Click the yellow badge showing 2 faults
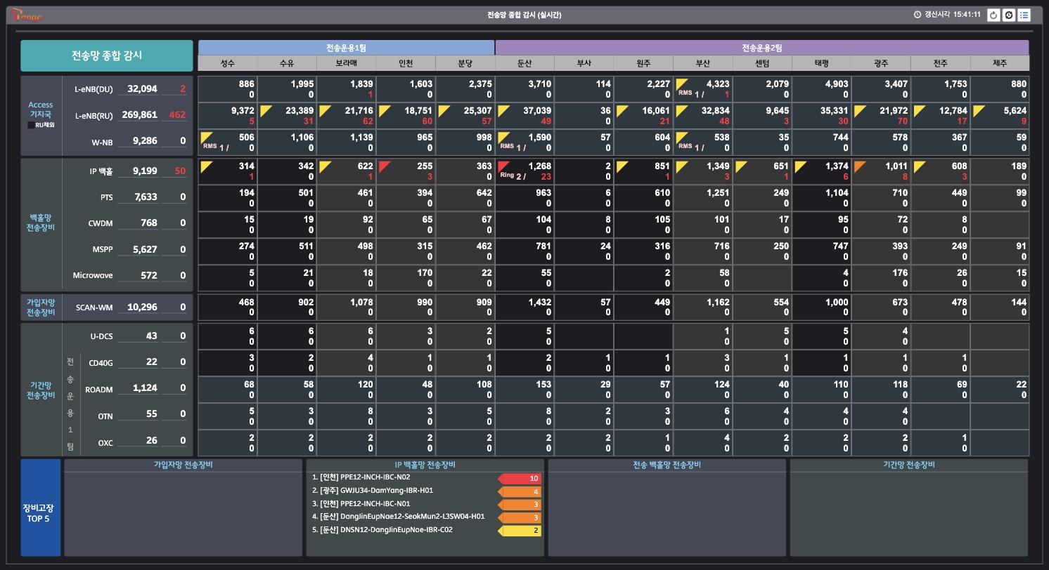 tap(520, 531)
